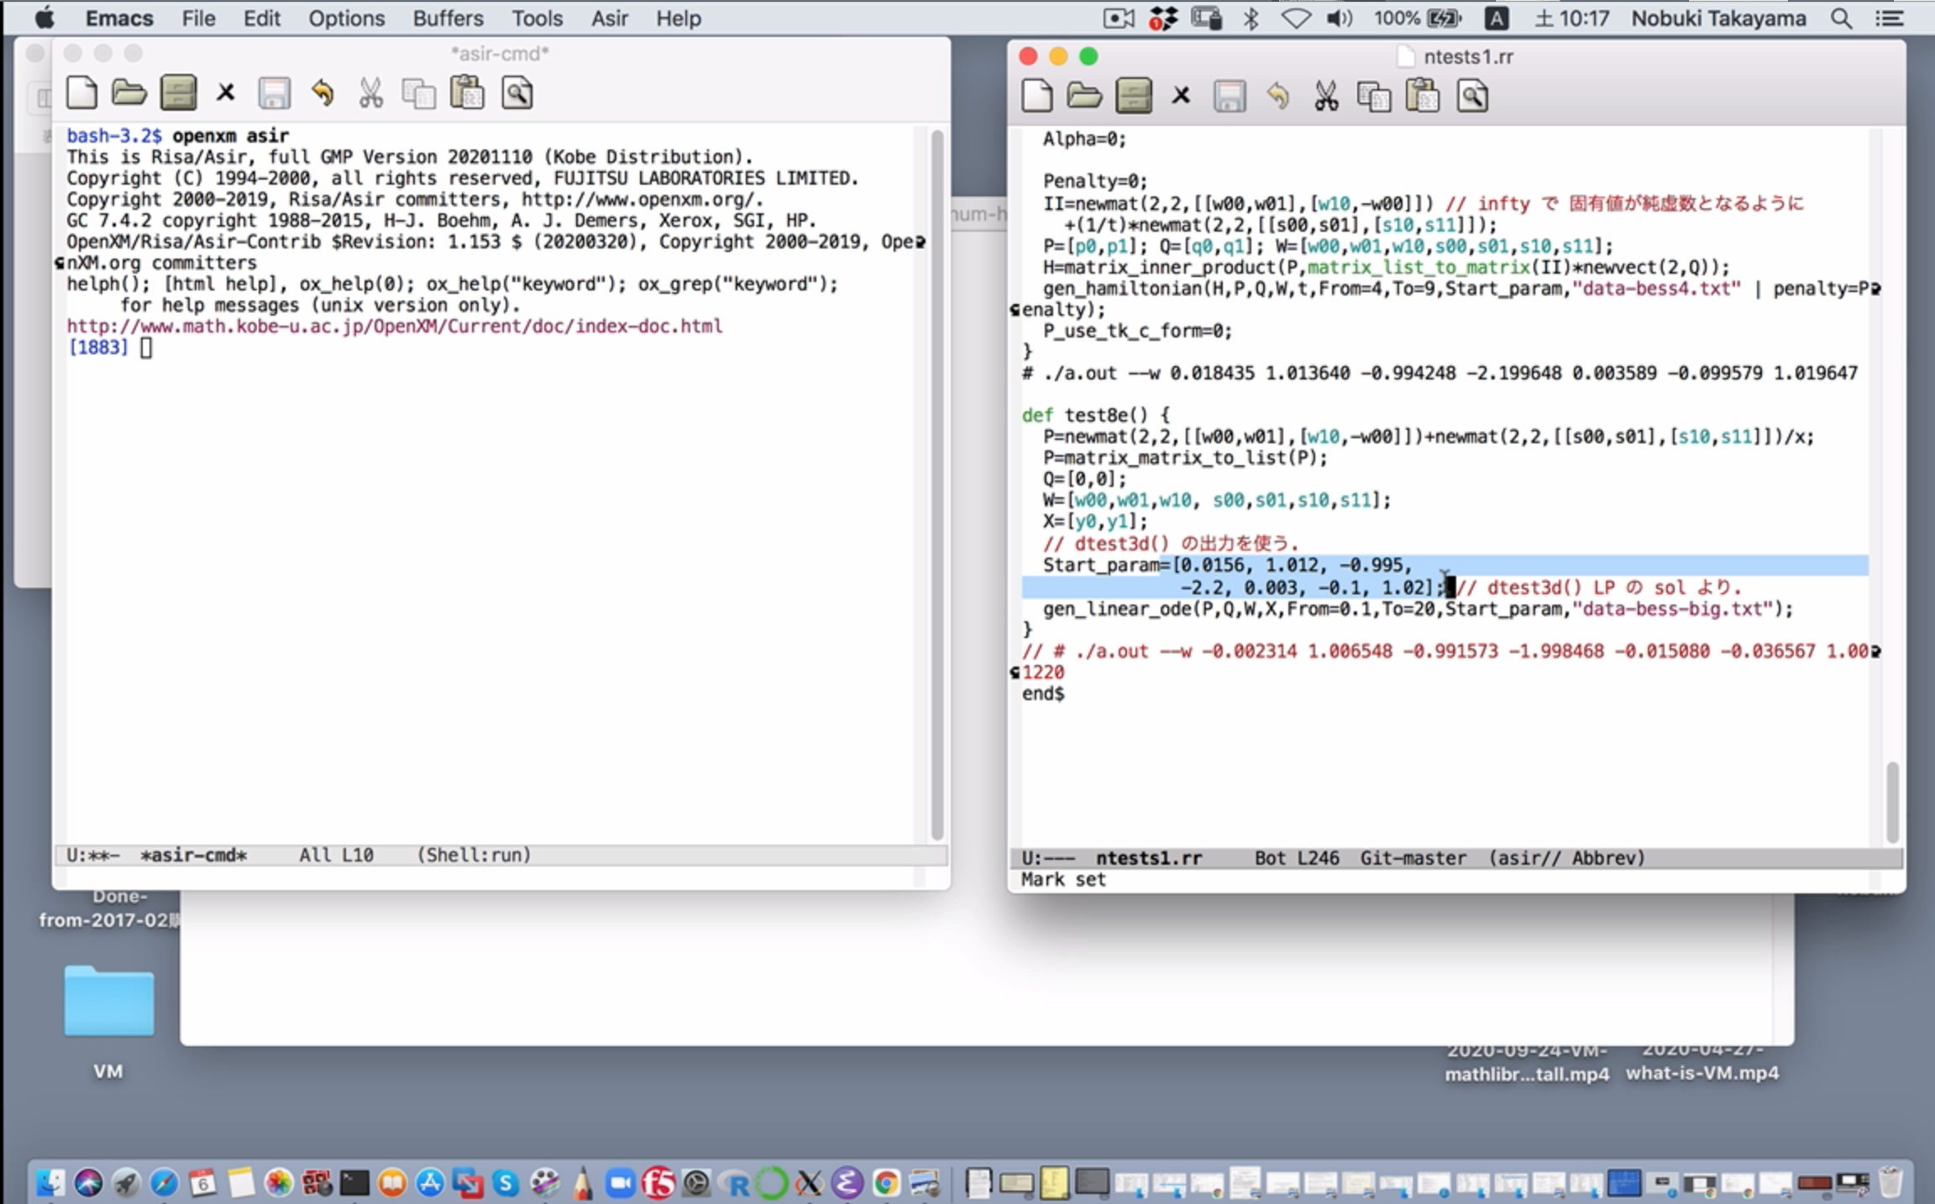Click Undo icon in ntests1.rr toolbar
The image size is (1935, 1204).
[1277, 96]
